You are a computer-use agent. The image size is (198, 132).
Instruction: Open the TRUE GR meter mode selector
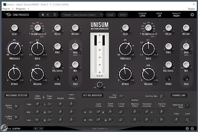coord(100,76)
